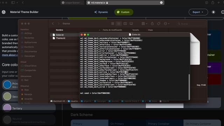Switch Finder to icon view
224x126 pixels.
pyautogui.click(x=113, y=23)
